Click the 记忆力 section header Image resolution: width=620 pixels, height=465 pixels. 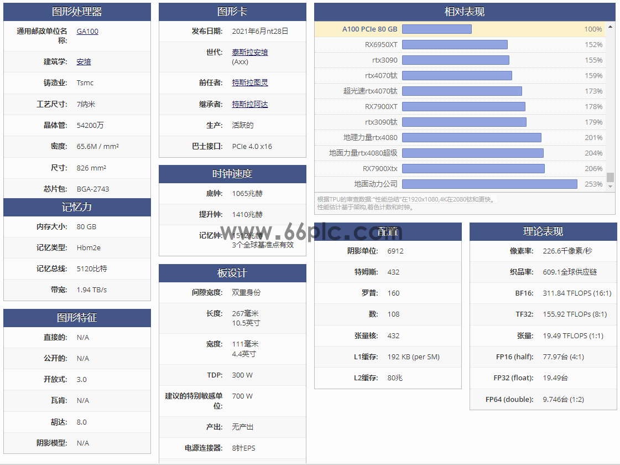77,207
